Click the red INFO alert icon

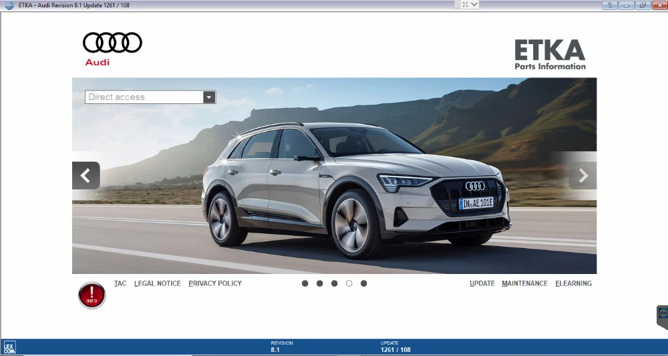tap(92, 295)
